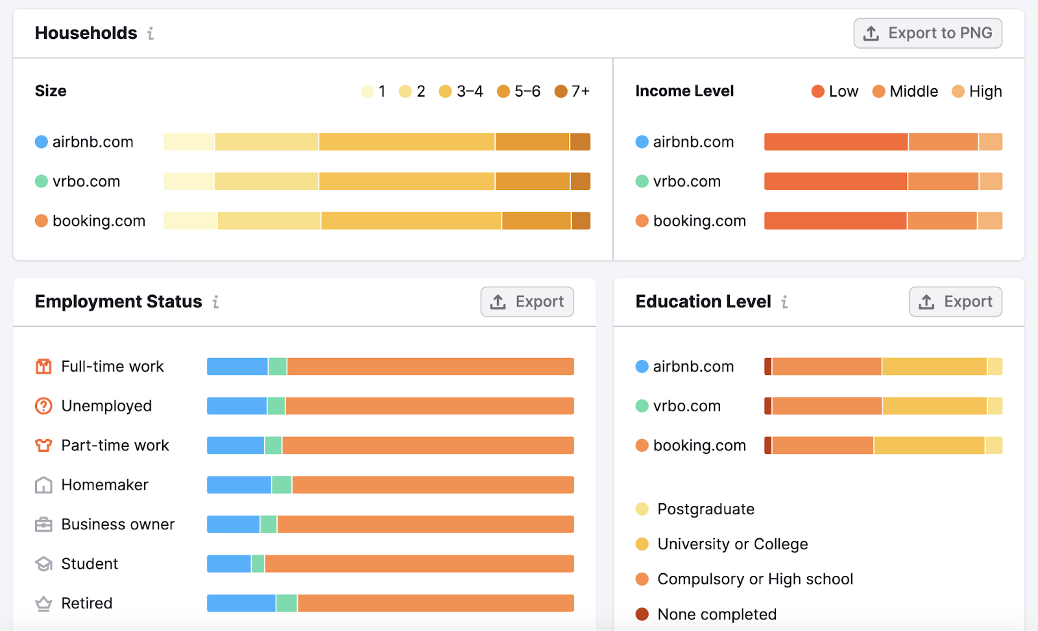Open the Households info tooltip icon
The image size is (1038, 631).
[x=151, y=34]
